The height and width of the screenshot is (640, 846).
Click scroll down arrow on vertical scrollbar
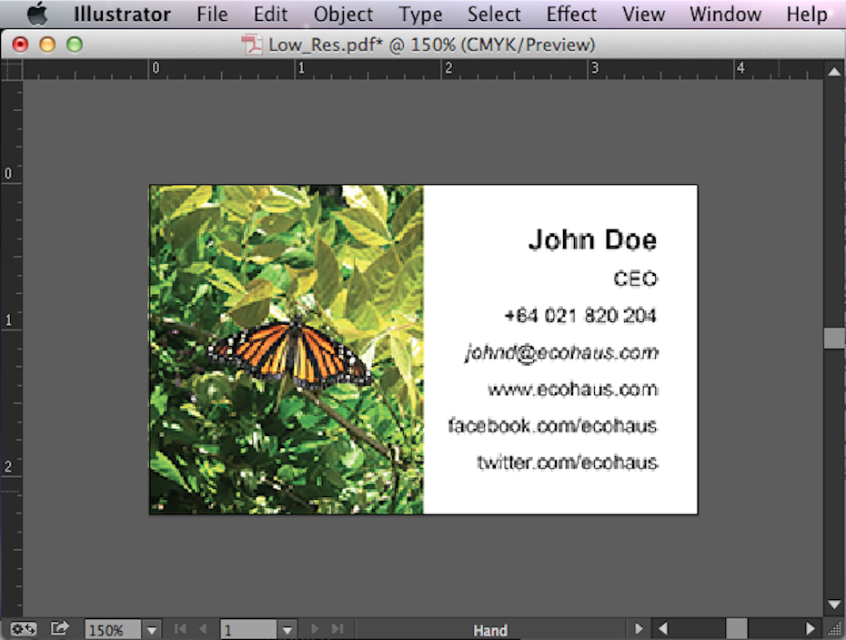point(834,604)
